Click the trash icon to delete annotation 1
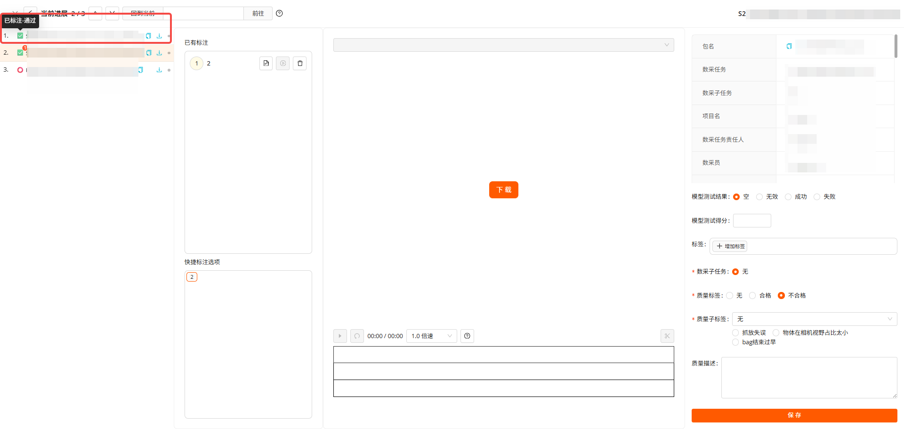This screenshot has height=429, width=904. (300, 64)
